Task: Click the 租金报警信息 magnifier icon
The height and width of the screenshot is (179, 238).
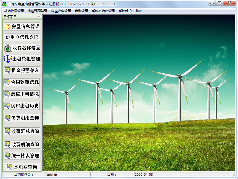Action: [8, 70]
